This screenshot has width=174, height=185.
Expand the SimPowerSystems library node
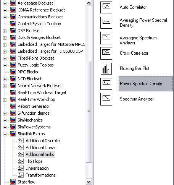5,127
